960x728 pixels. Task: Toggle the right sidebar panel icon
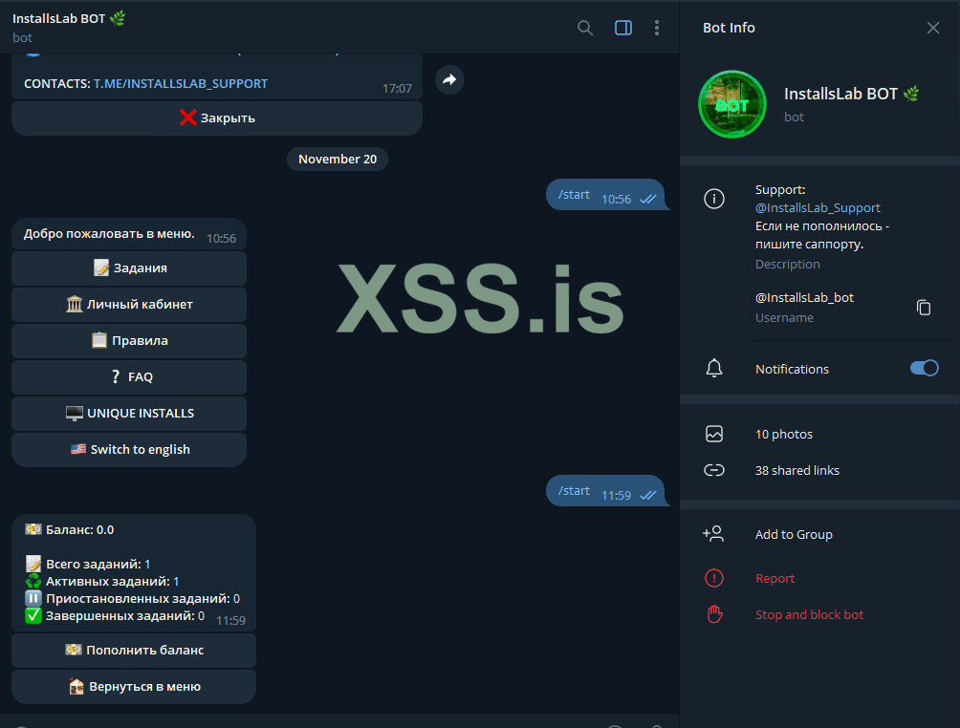pos(623,28)
